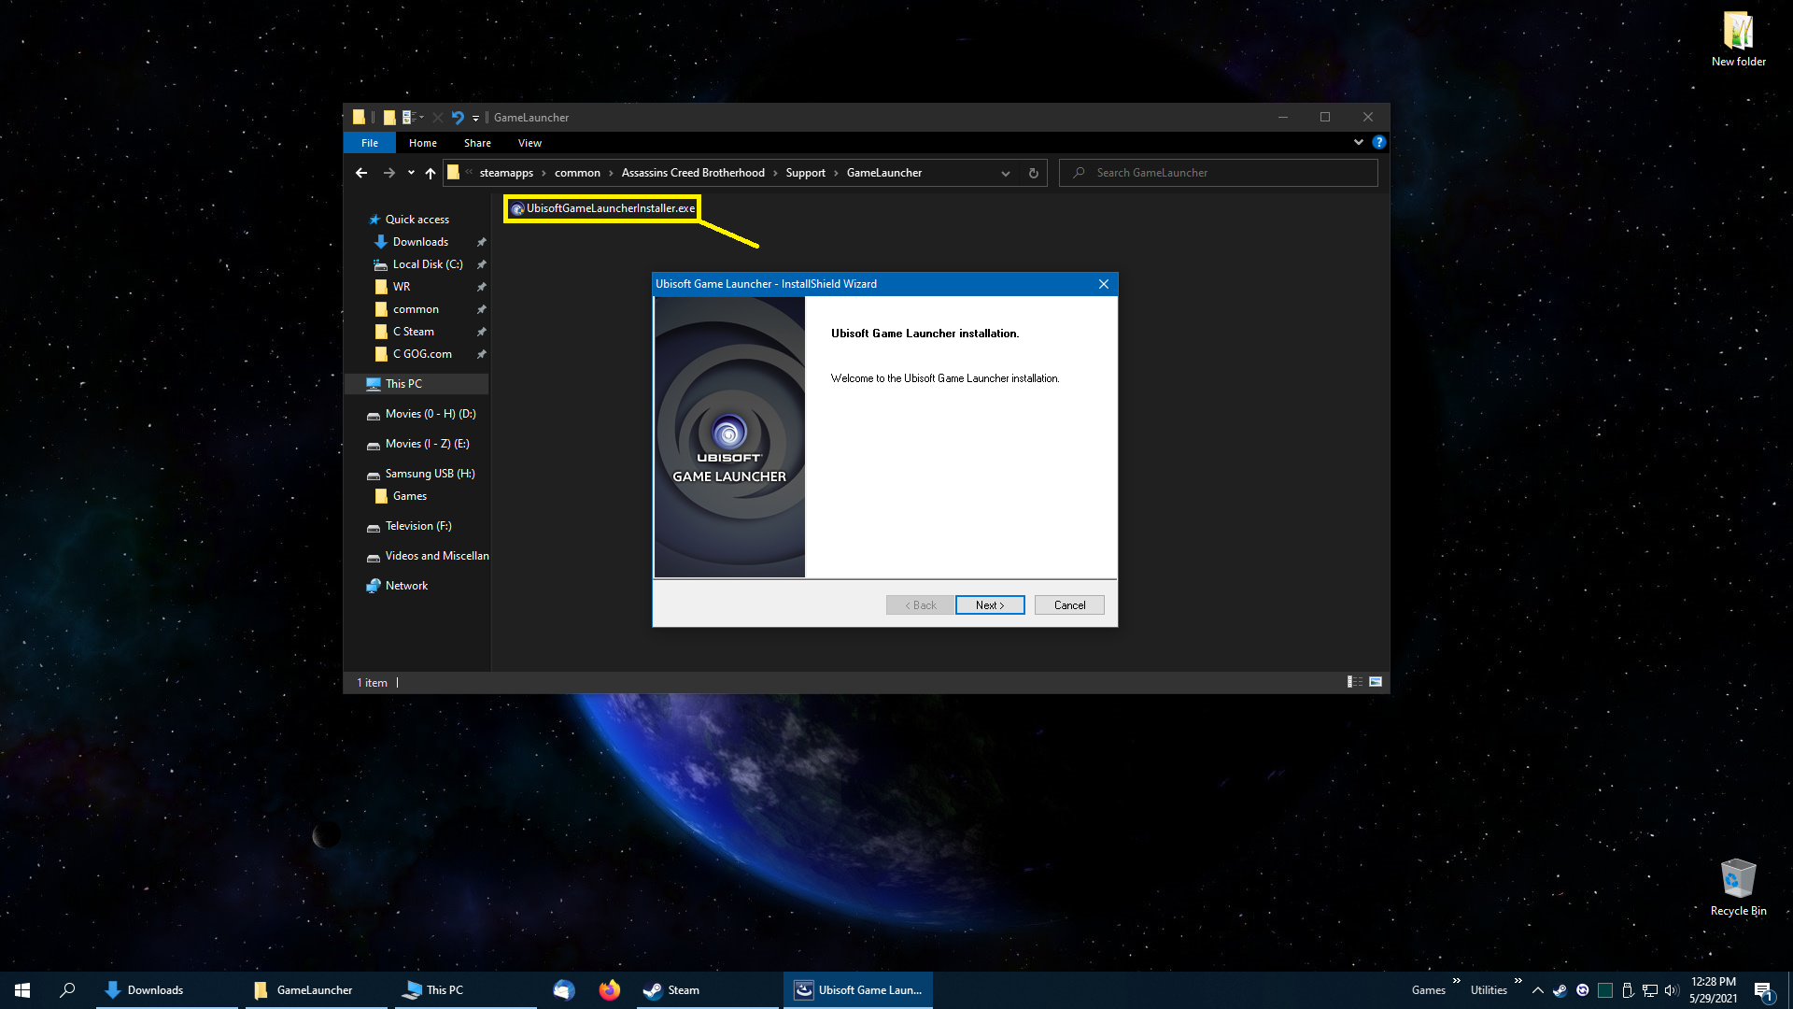This screenshot has height=1009, width=1793.
Task: Click the Next button in installer wizard
Action: (989, 605)
